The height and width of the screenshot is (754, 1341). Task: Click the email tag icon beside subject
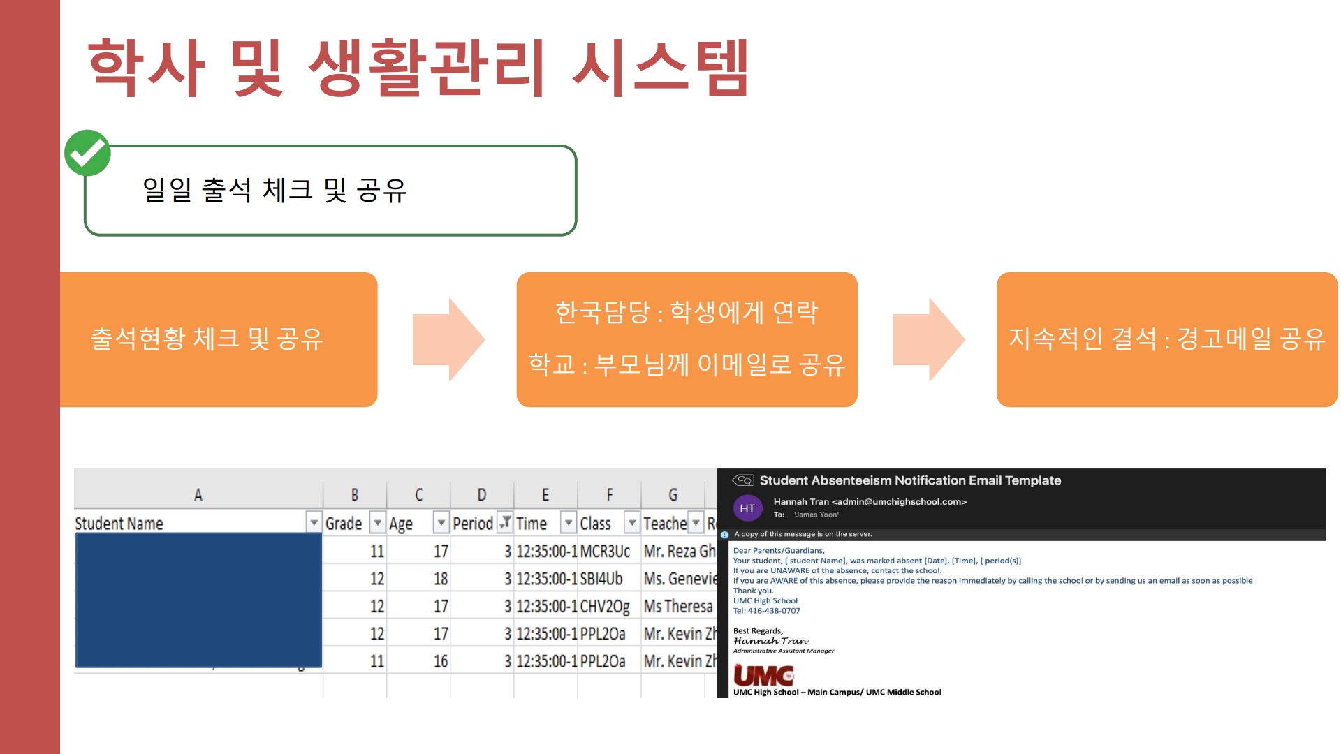[742, 480]
